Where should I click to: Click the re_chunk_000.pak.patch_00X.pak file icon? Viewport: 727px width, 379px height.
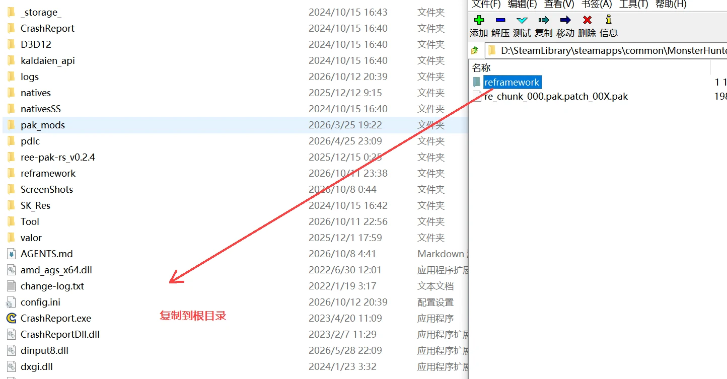(477, 96)
